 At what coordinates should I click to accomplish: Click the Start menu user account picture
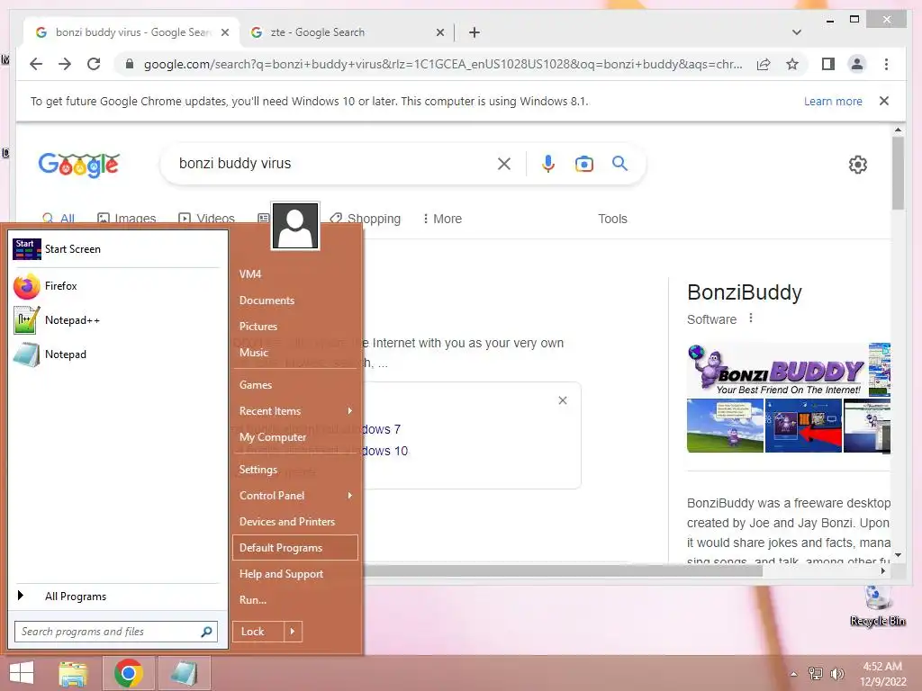295,226
